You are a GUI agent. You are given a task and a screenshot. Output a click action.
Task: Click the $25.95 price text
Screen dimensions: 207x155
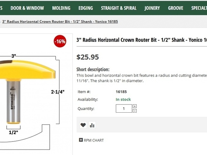tap(88, 57)
